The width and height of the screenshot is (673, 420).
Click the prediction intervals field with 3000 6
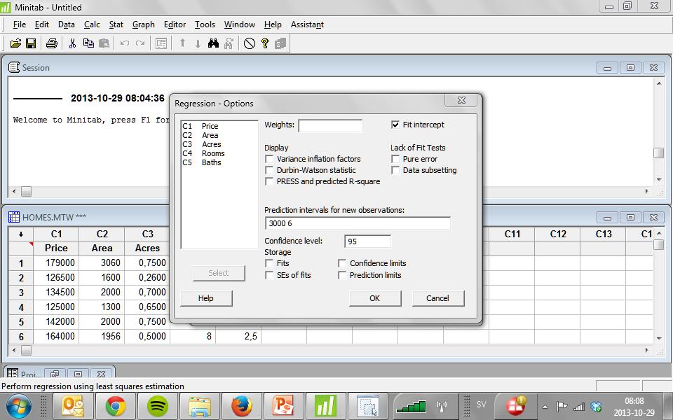[x=358, y=223]
